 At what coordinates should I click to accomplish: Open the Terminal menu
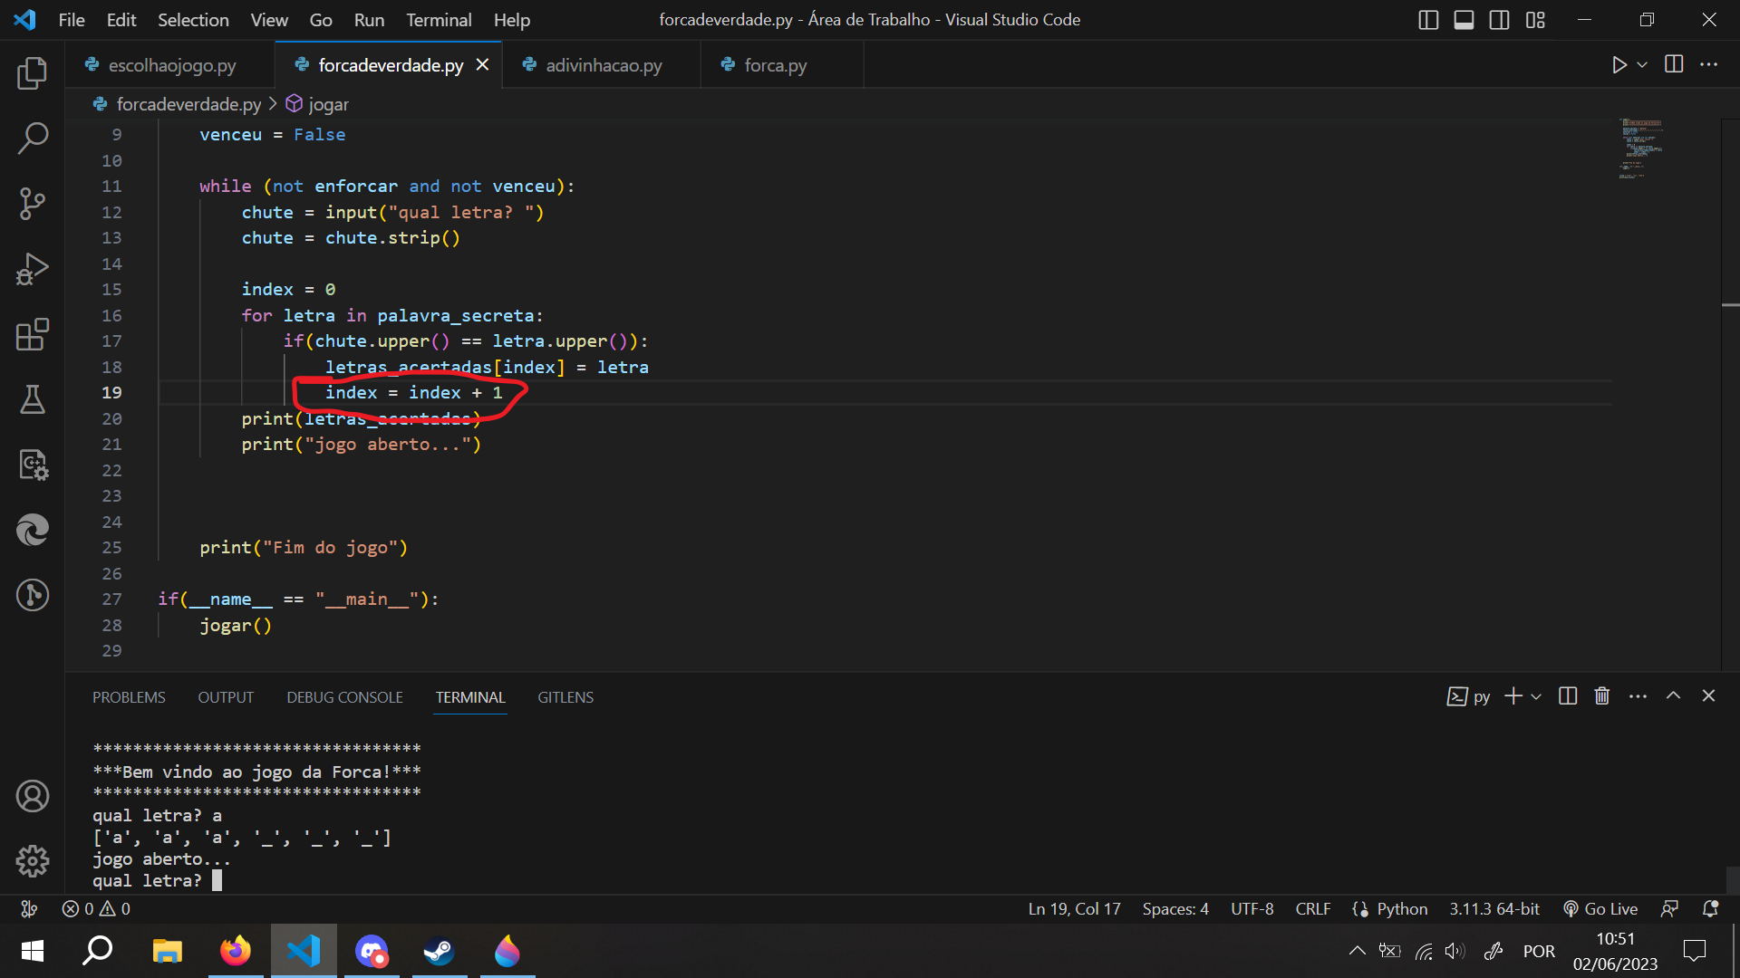click(439, 20)
